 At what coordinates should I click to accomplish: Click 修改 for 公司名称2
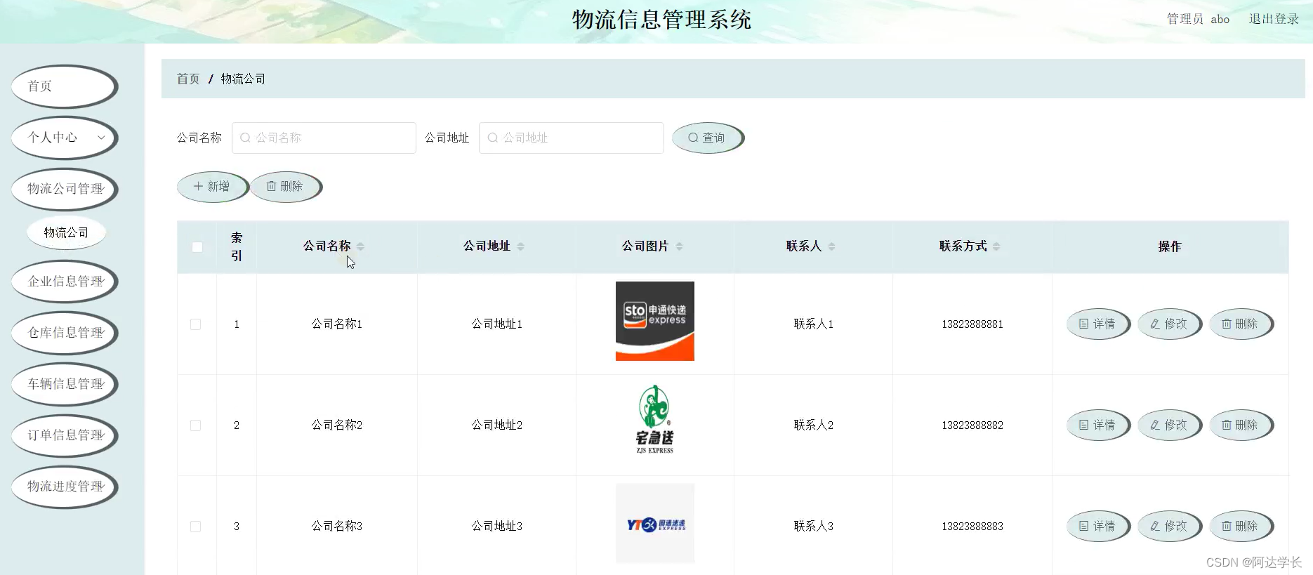pos(1170,425)
